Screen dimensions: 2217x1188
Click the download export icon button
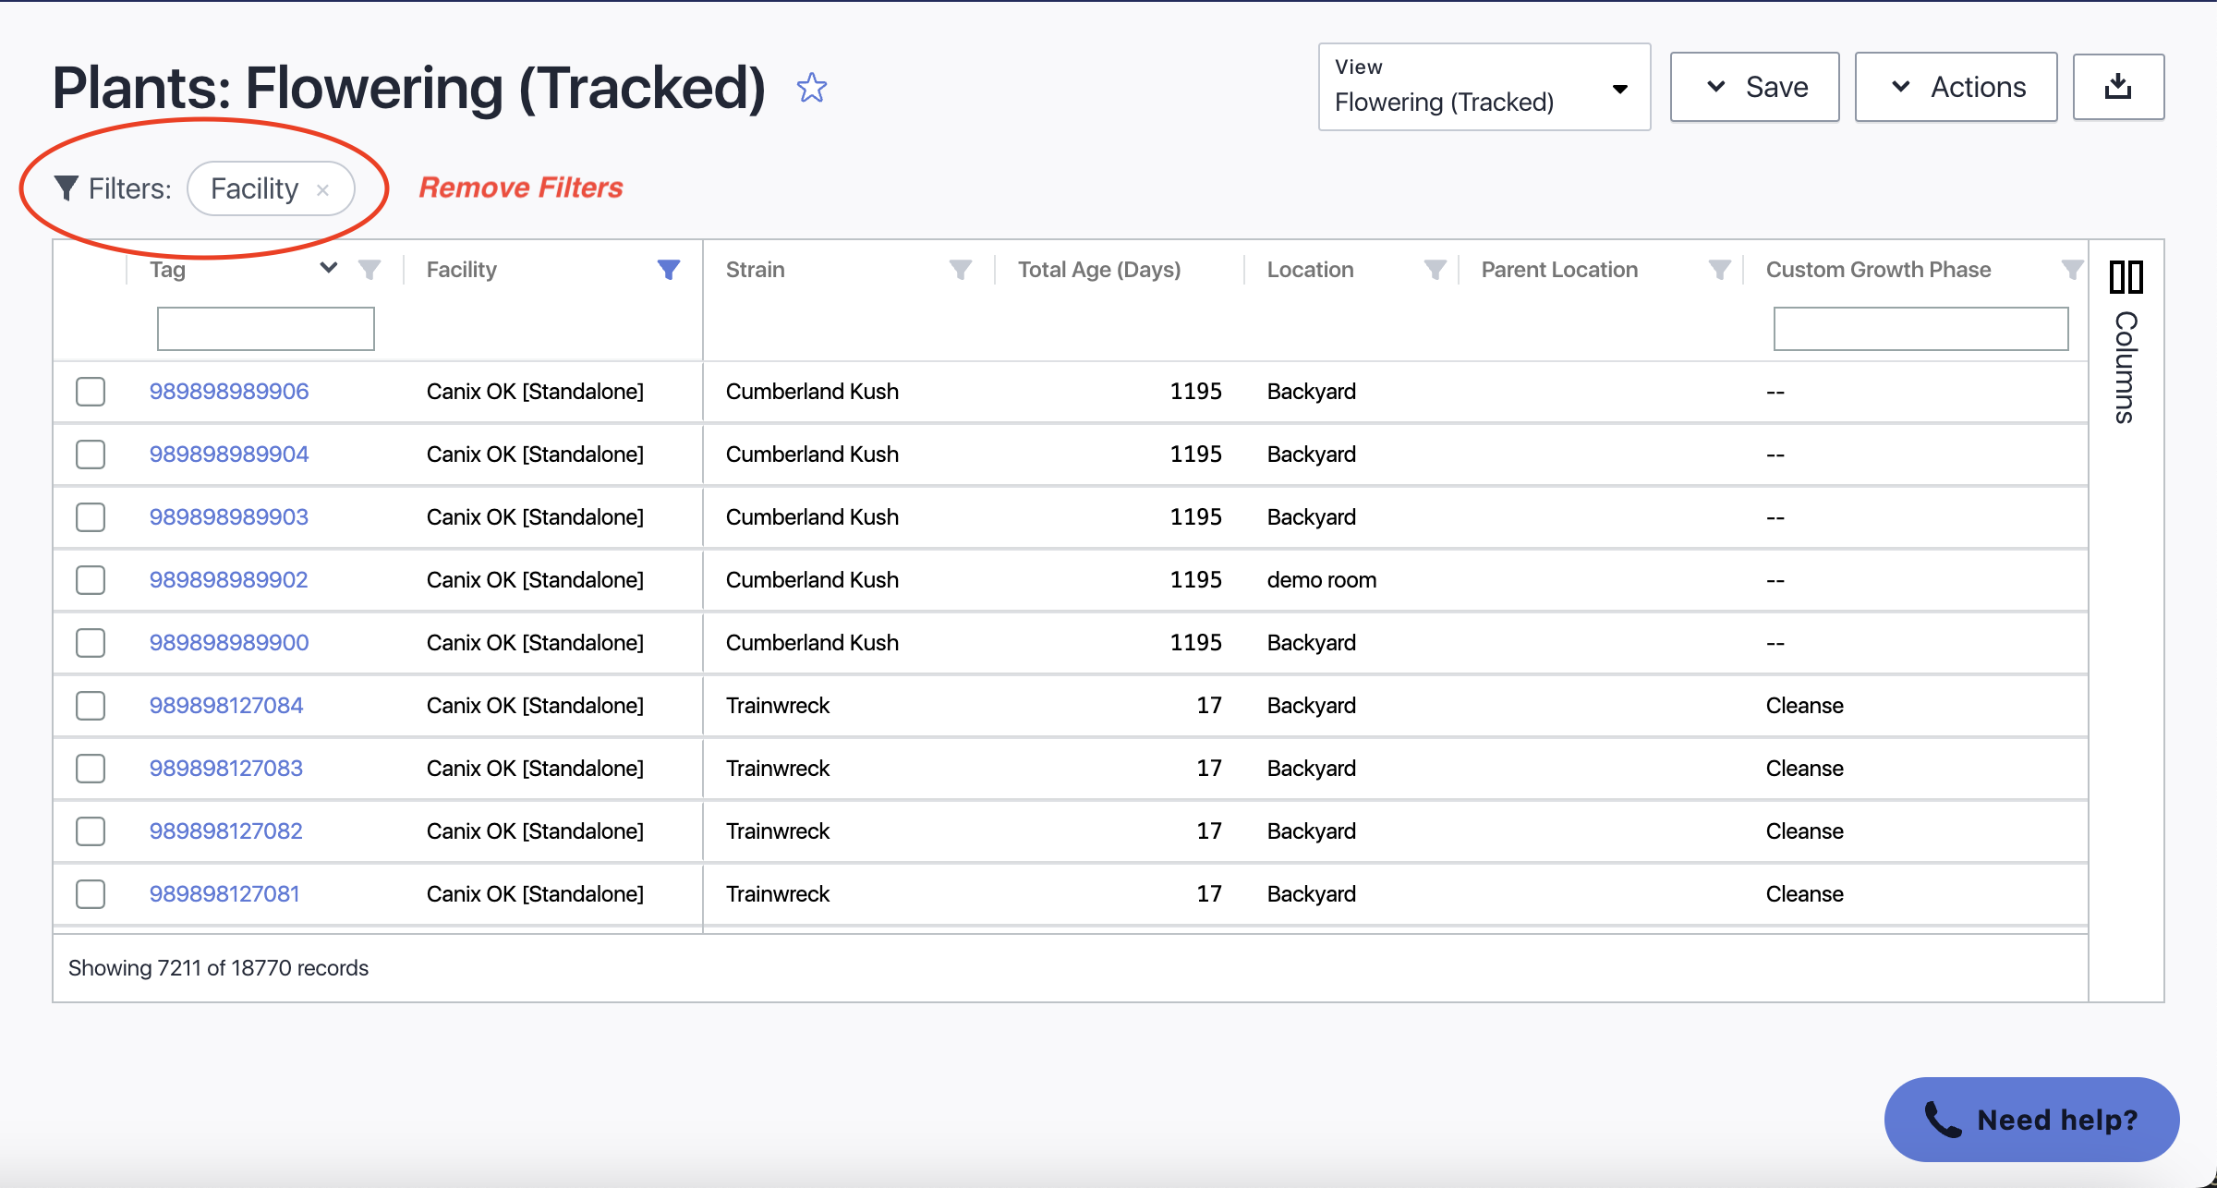2118,87
